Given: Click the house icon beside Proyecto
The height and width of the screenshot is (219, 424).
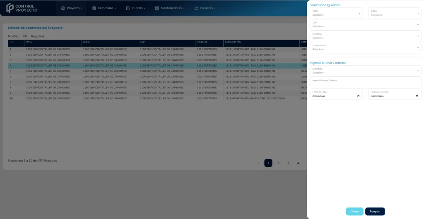Looking at the screenshot, I should click(63, 8).
